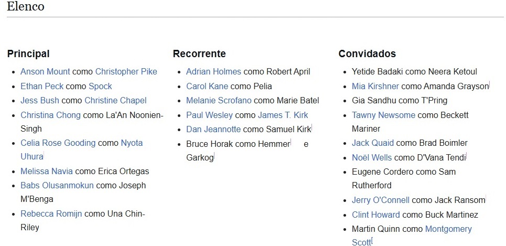
Task: Open the Anson Mount link
Action: 45,72
